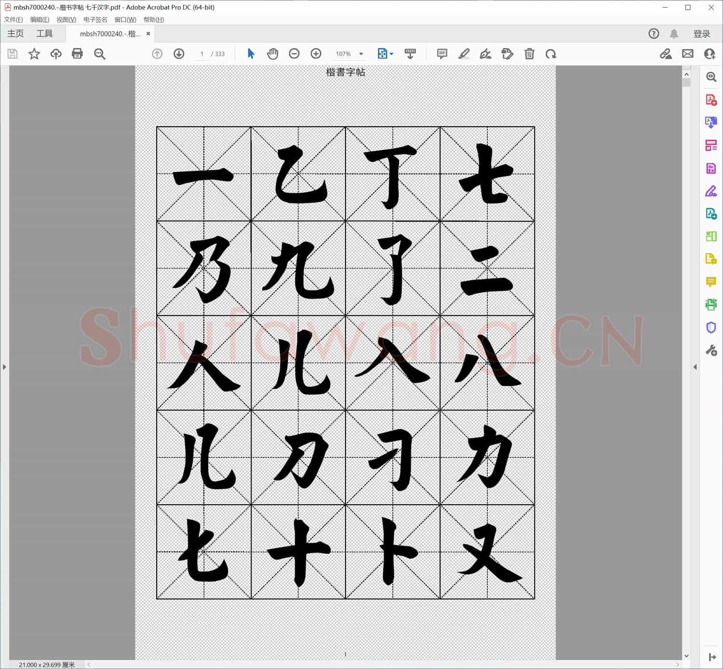Open Search with the magnifier icon
This screenshot has width=723, height=669.
100,54
